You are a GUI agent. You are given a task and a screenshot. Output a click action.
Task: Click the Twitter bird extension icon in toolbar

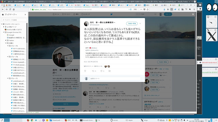pyautogui.click(x=175, y=9)
